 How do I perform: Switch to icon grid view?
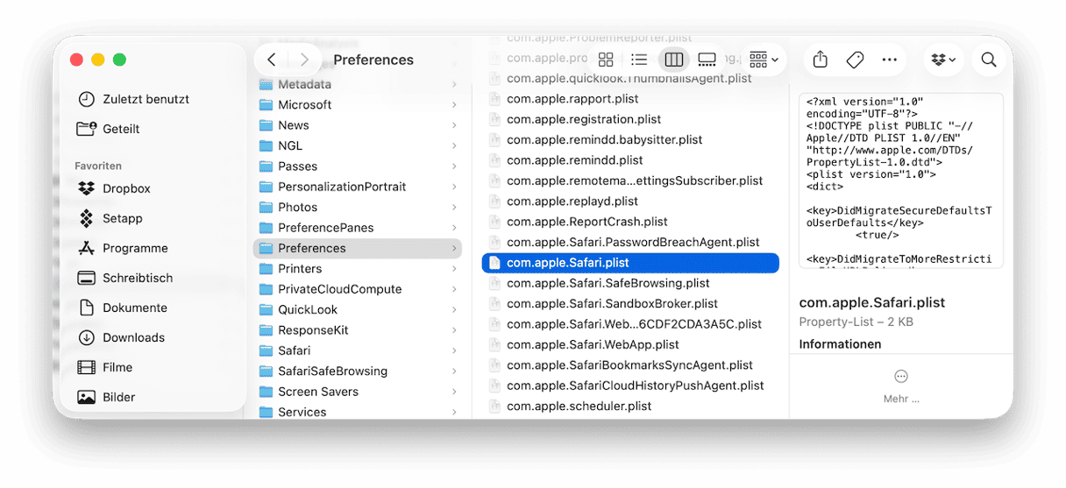click(x=606, y=60)
